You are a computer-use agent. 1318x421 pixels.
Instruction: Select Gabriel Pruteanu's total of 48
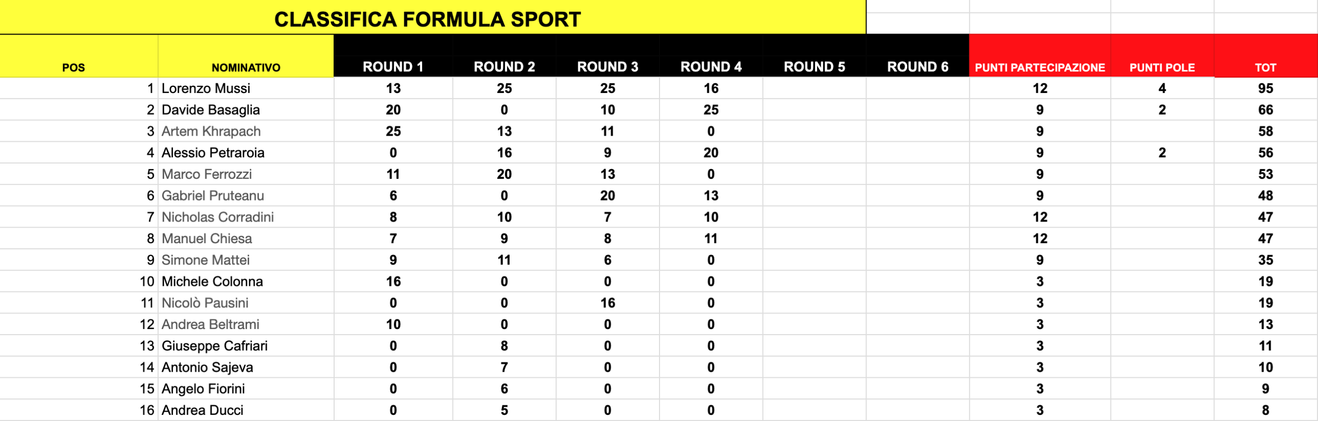pos(1265,195)
